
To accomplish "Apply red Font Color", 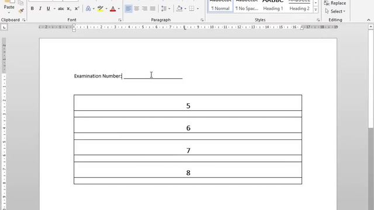I will tap(113, 9).
